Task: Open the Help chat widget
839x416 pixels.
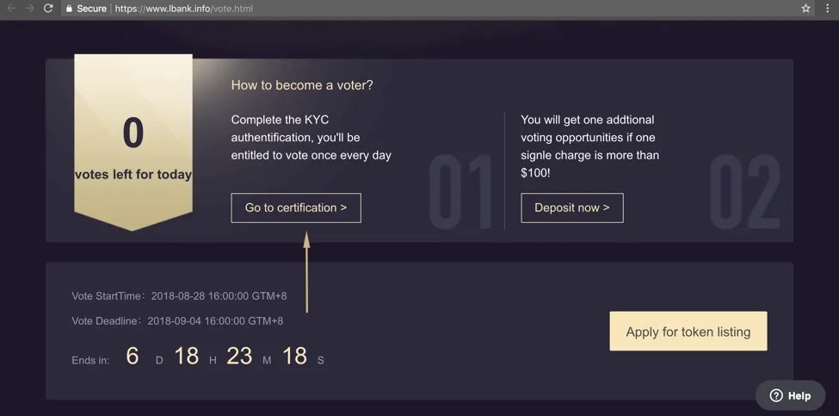Action: 790,395
